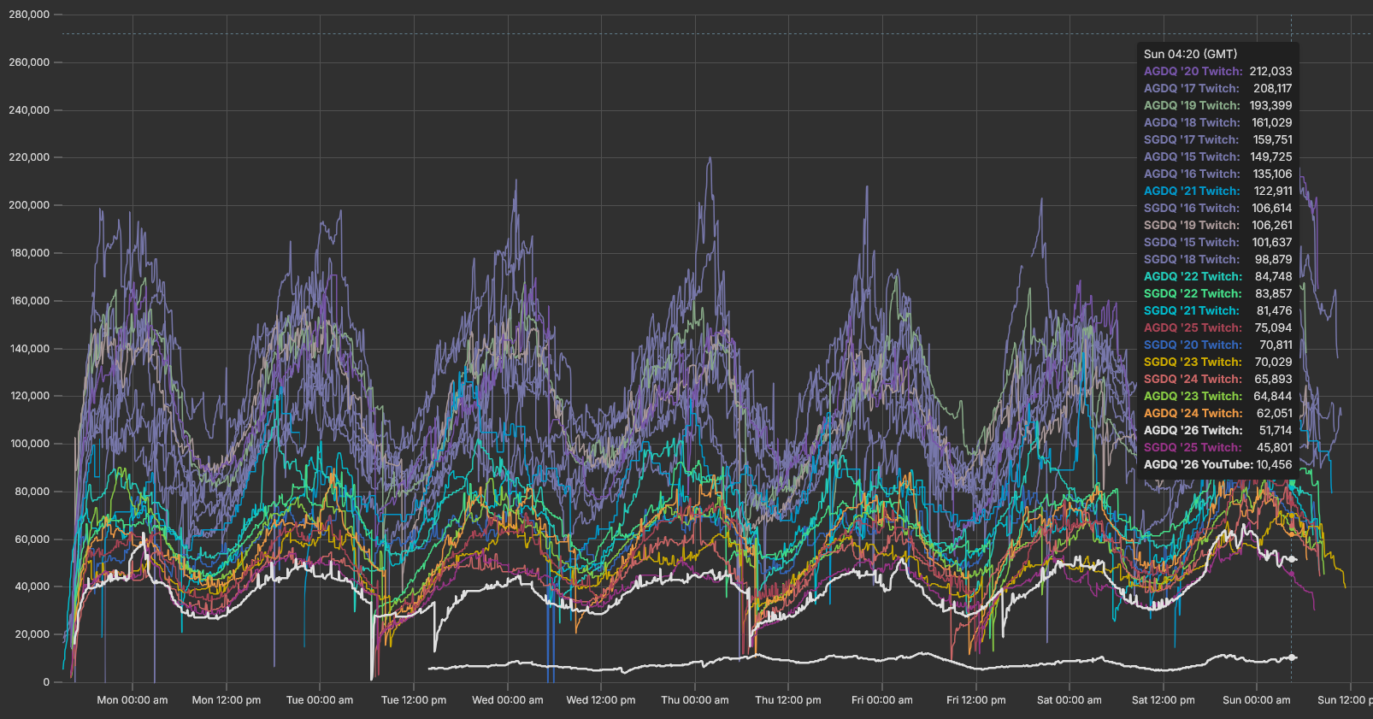Click the "SGDQ '18 Twitch:" tooltip label
Image resolution: width=1373 pixels, height=719 pixels.
pyautogui.click(x=1192, y=259)
